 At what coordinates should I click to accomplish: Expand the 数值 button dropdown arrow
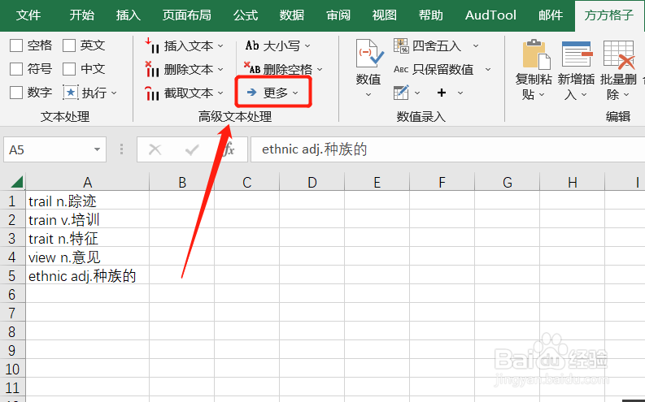coord(368,95)
